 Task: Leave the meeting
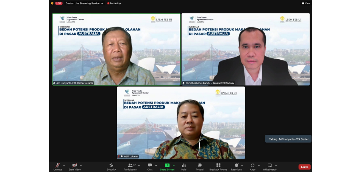[304, 167]
